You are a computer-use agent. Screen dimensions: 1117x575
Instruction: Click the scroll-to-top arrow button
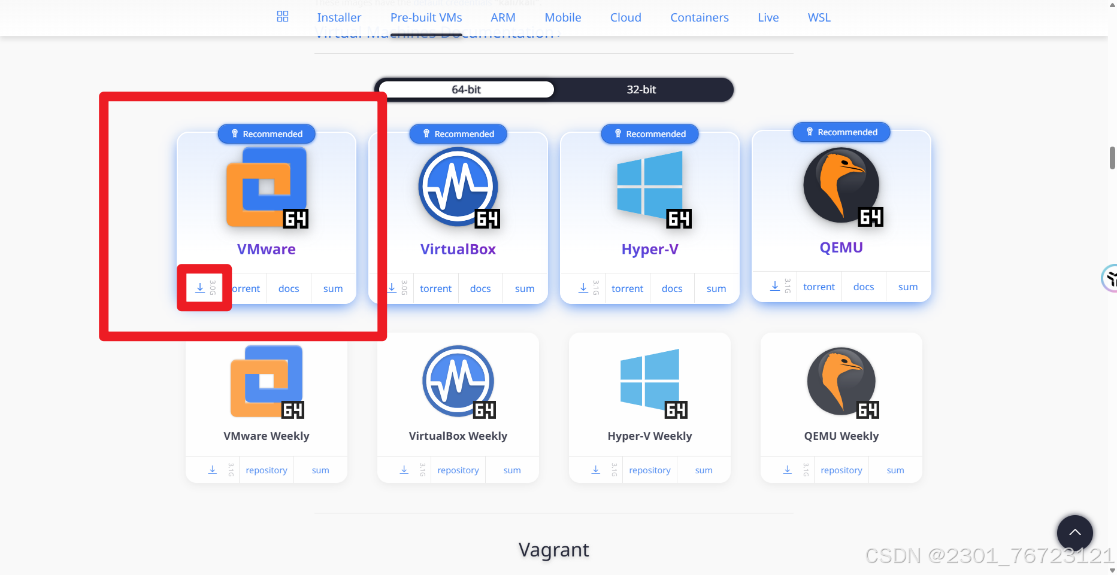tap(1075, 533)
